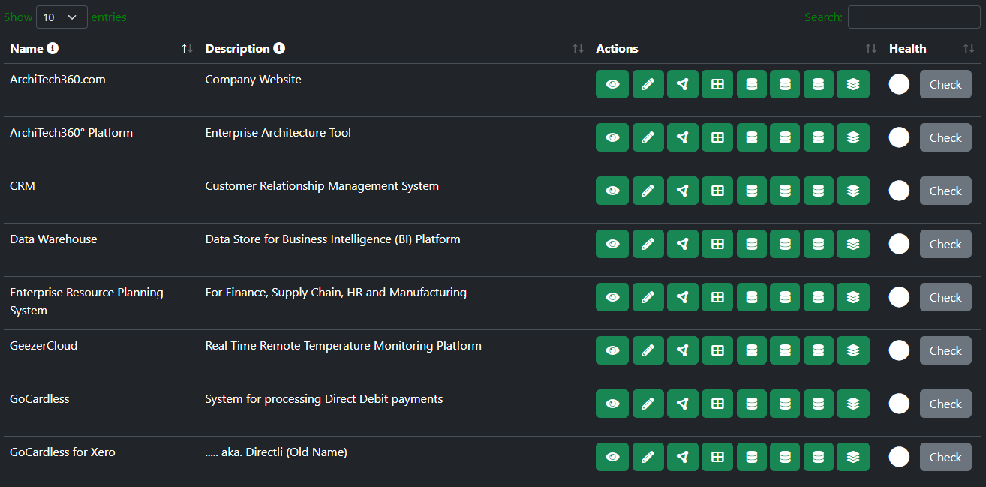View Enterprise Resource Planning System via eye icon
The height and width of the screenshot is (487, 986).
click(612, 297)
